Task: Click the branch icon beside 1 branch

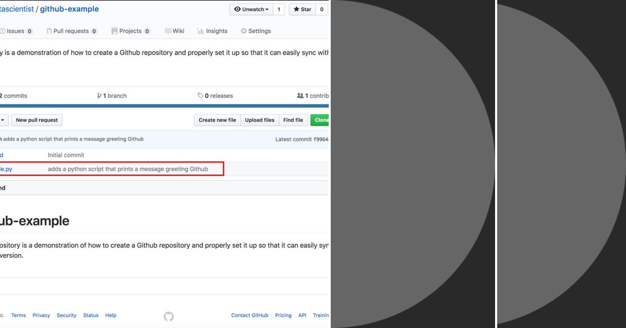Action: (x=99, y=96)
